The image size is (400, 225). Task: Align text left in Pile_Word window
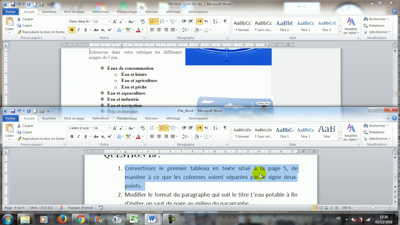[x=152, y=137]
